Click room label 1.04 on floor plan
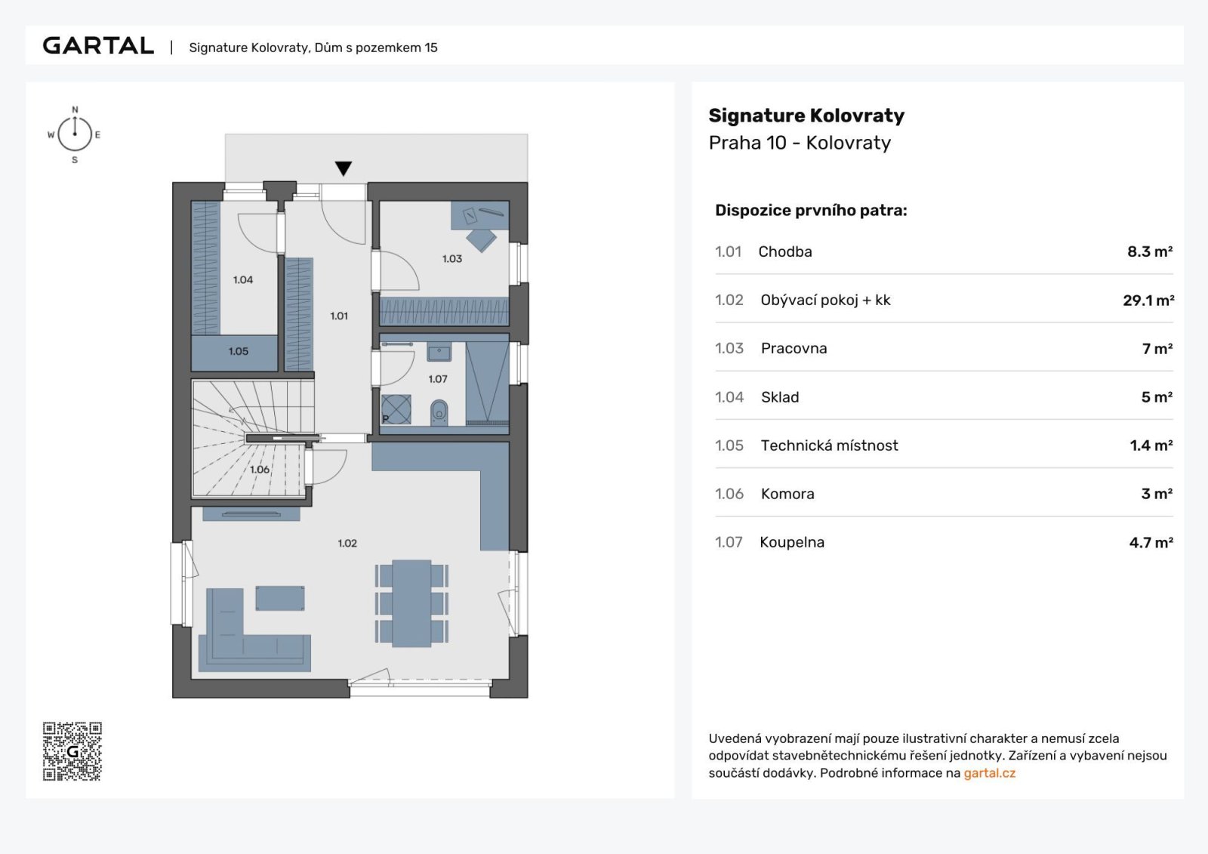This screenshot has width=1208, height=854. tap(243, 280)
